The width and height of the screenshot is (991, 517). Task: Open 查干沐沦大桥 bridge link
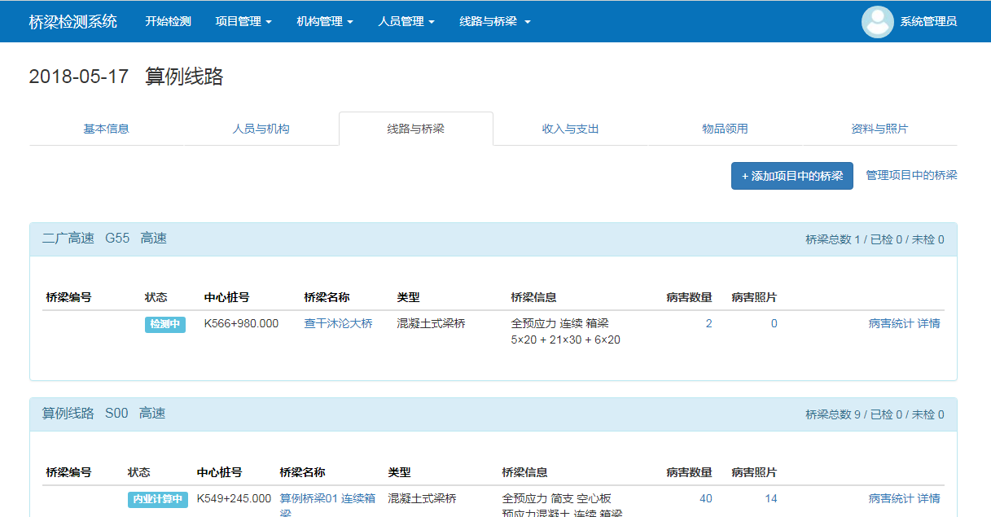click(x=338, y=323)
